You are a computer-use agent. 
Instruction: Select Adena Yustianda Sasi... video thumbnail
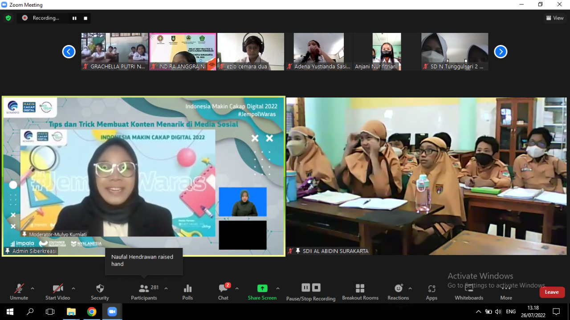[x=319, y=52]
